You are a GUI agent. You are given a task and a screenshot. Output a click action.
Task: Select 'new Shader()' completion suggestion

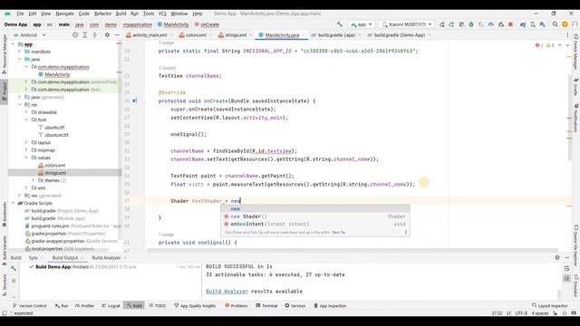tap(314, 216)
